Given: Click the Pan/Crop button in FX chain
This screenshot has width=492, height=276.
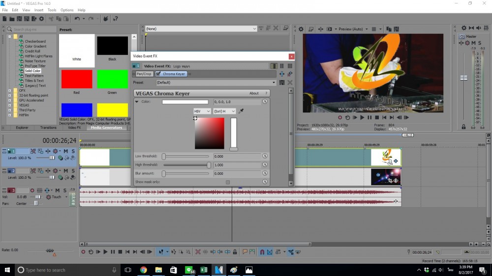Looking at the screenshot, I should click(x=144, y=74).
